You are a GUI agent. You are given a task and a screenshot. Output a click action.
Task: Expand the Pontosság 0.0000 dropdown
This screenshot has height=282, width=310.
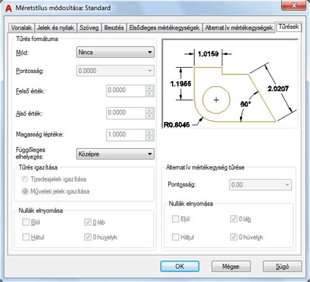point(115,70)
